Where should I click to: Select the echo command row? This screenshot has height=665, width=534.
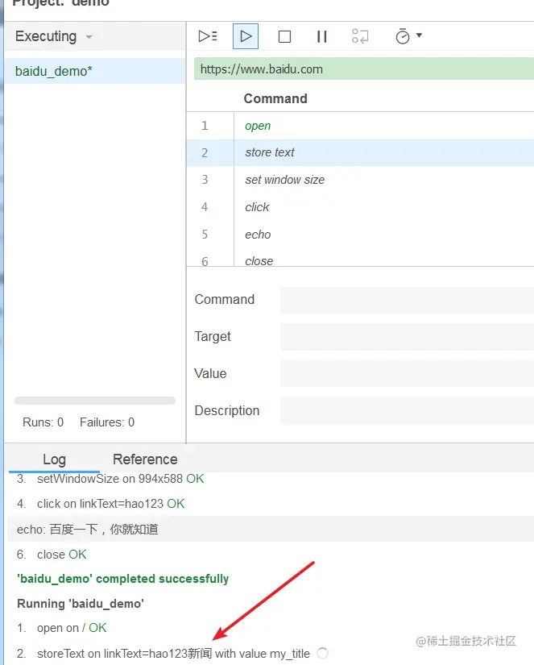[360, 234]
